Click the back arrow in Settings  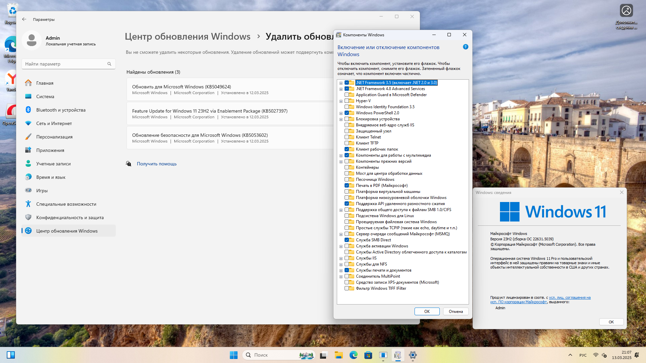click(x=24, y=19)
